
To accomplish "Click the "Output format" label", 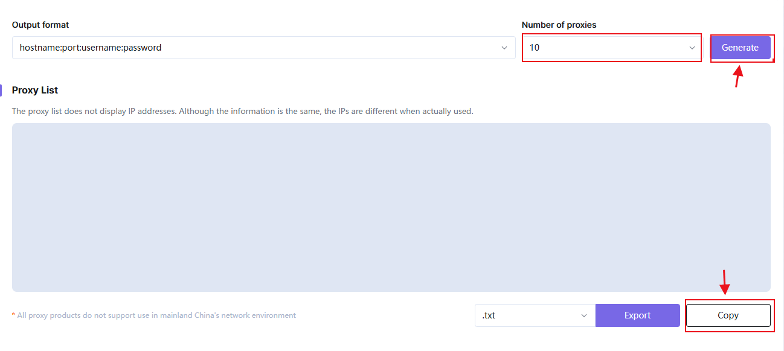I will pyautogui.click(x=40, y=25).
